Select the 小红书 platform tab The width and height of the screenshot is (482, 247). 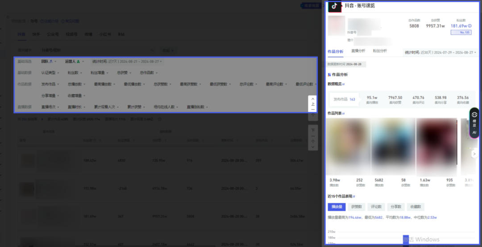coord(105,34)
